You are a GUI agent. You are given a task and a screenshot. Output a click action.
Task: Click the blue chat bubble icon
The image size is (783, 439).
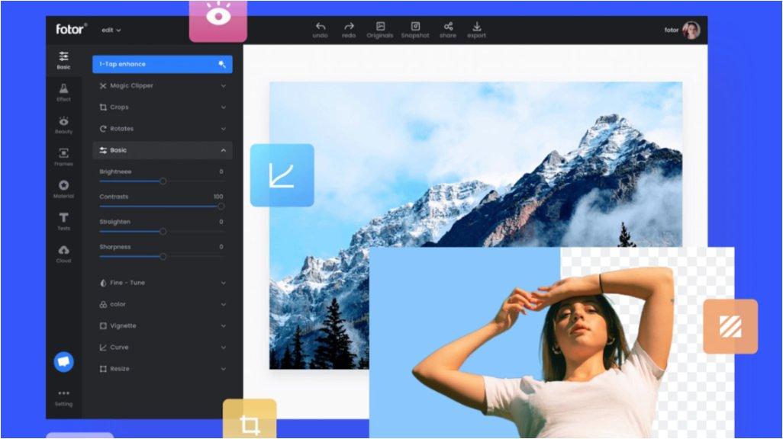[x=63, y=362]
